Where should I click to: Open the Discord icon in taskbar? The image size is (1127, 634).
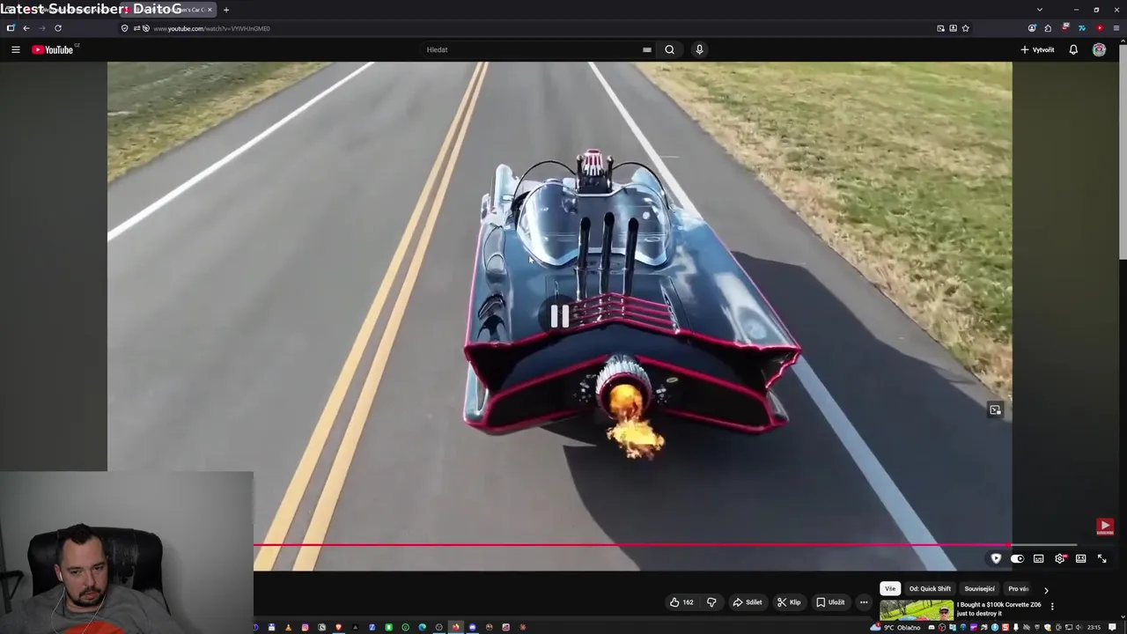[472, 627]
